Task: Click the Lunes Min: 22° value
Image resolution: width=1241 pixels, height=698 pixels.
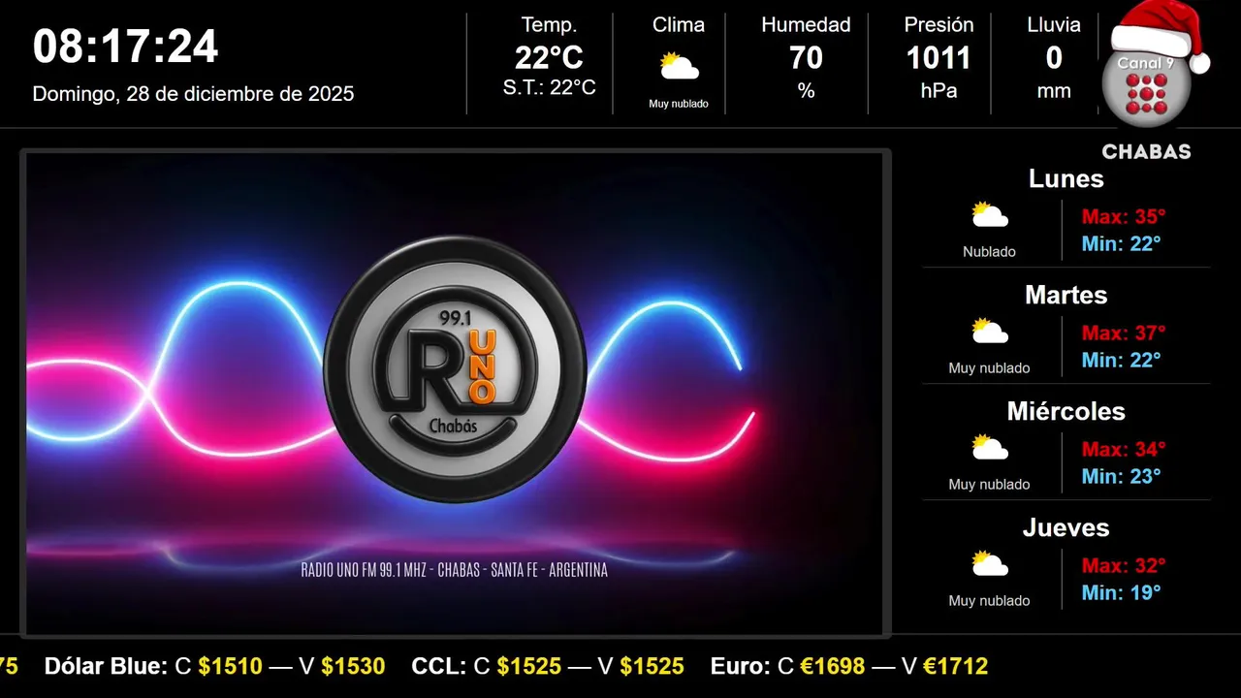Action: click(1121, 243)
